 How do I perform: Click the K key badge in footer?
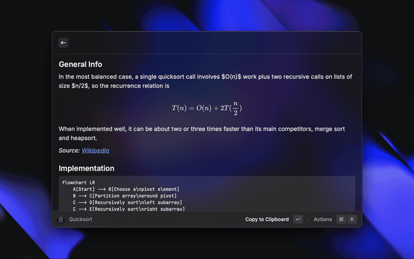(x=352, y=220)
